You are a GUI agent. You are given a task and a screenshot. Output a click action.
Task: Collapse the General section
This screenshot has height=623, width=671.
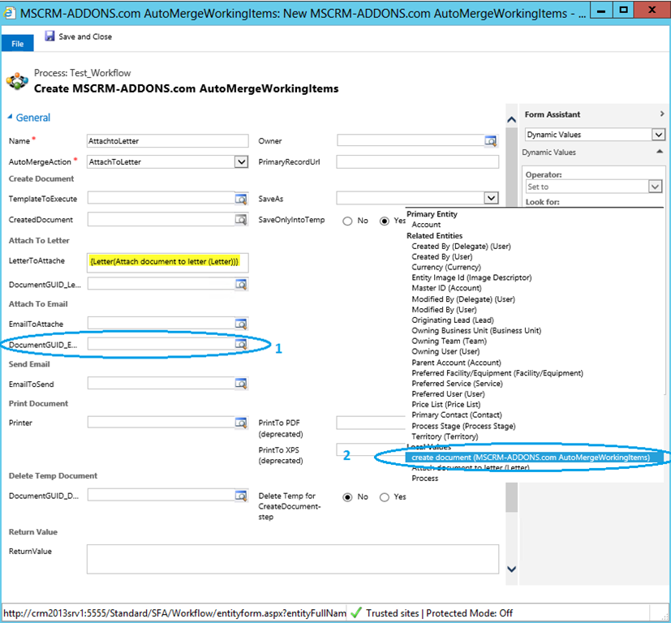pos(10,116)
